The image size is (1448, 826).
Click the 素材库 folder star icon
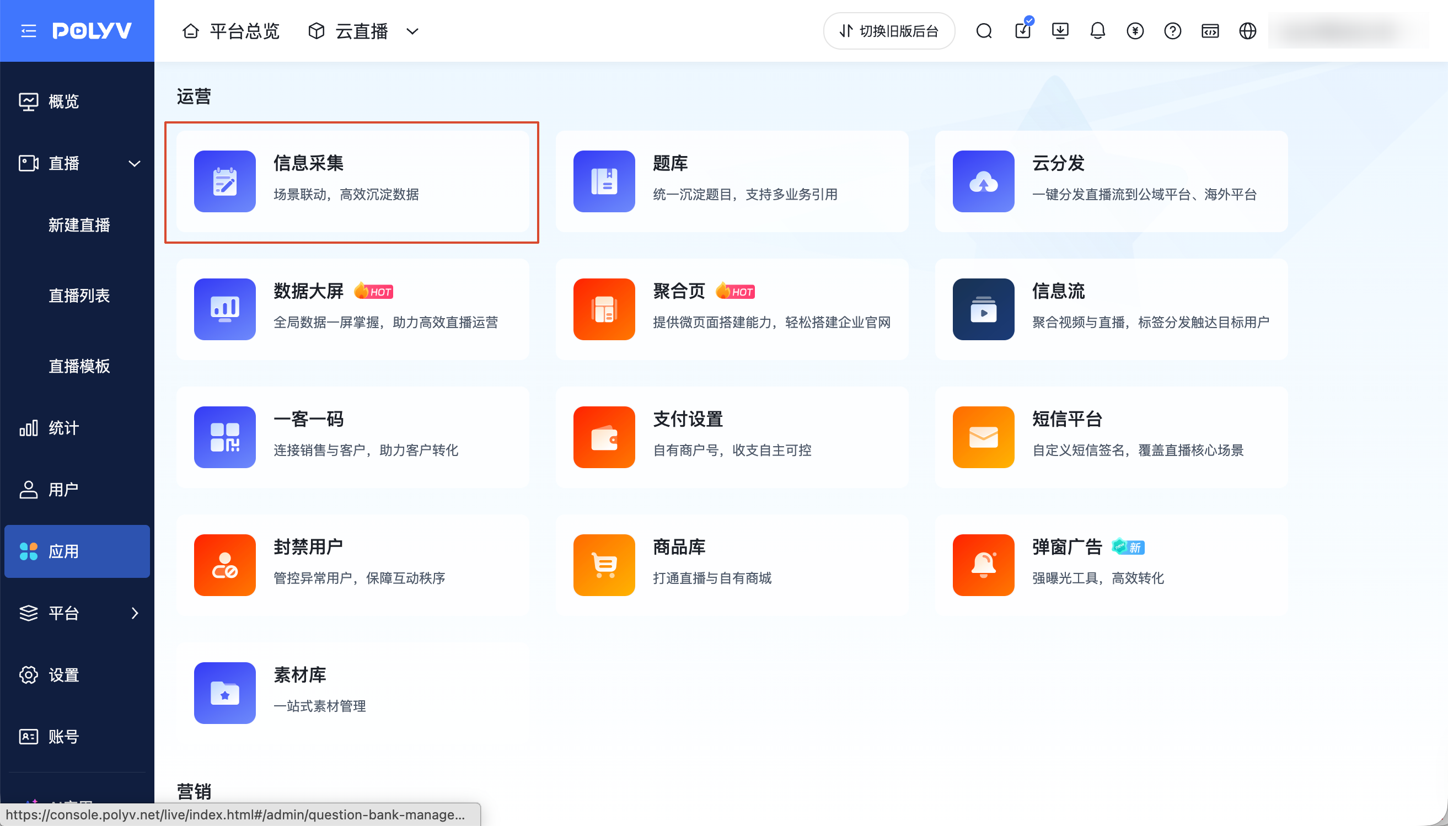(x=224, y=693)
